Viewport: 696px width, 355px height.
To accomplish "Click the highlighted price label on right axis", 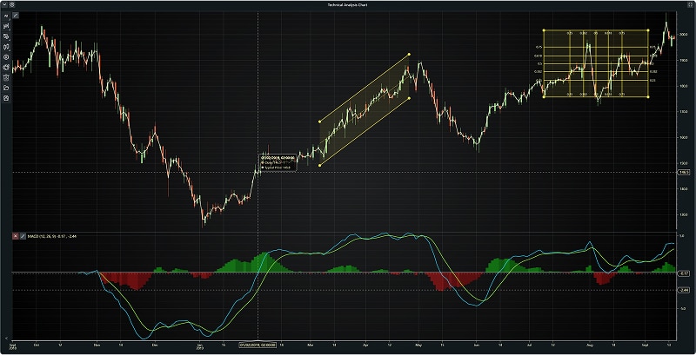I will coord(684,173).
